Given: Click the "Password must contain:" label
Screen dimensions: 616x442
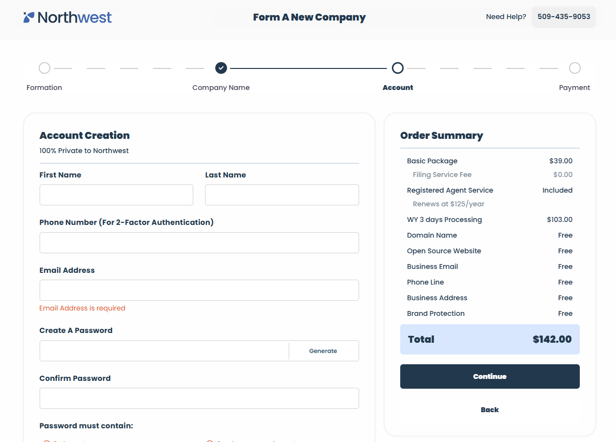Looking at the screenshot, I should (86, 426).
